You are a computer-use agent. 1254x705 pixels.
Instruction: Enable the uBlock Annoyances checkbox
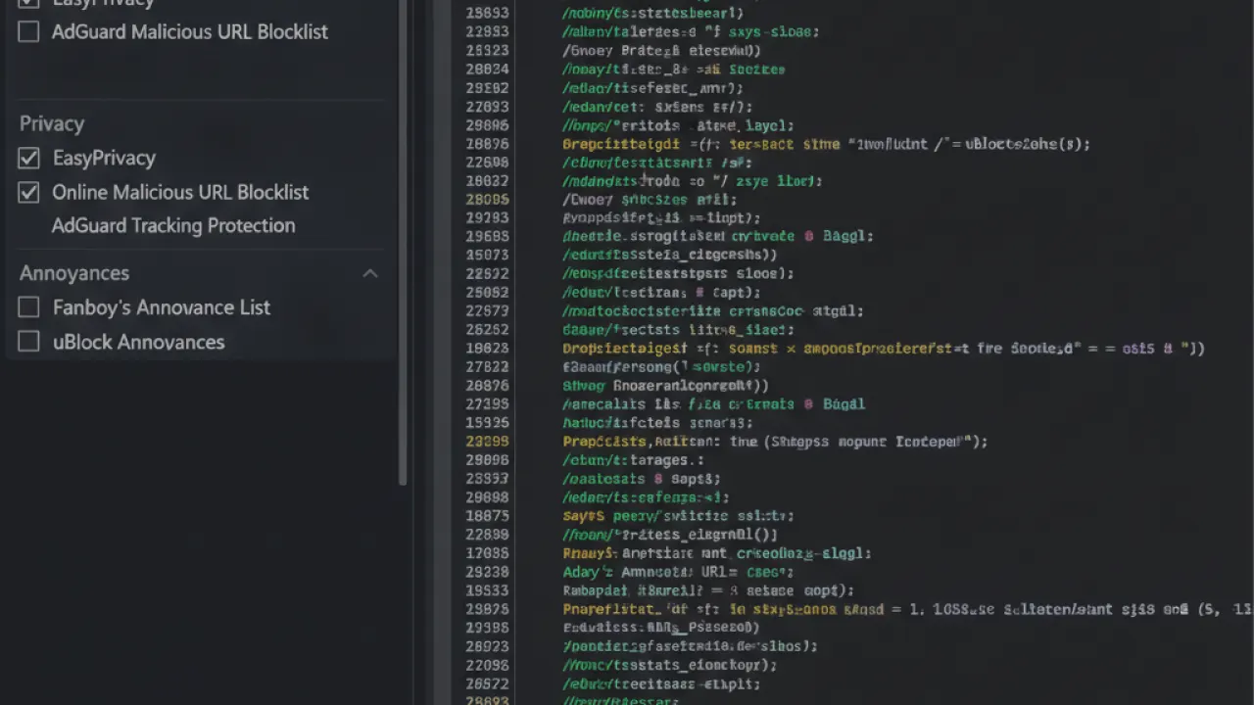pos(28,342)
